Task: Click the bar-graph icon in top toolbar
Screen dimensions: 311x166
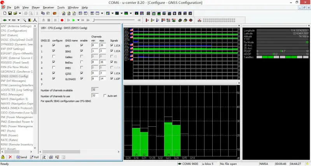Action: 126,13
